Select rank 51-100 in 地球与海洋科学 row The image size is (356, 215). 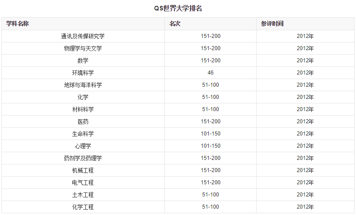[211, 85]
